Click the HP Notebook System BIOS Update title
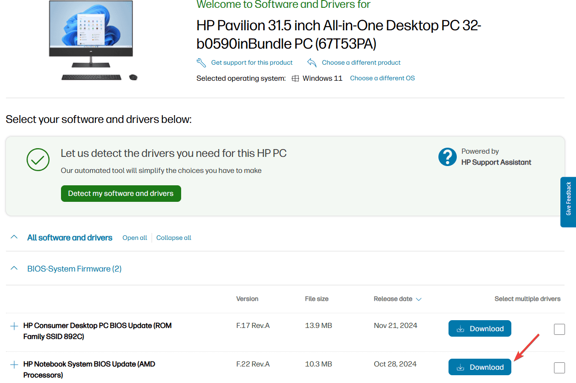Image resolution: width=576 pixels, height=383 pixels. pyautogui.click(x=89, y=369)
